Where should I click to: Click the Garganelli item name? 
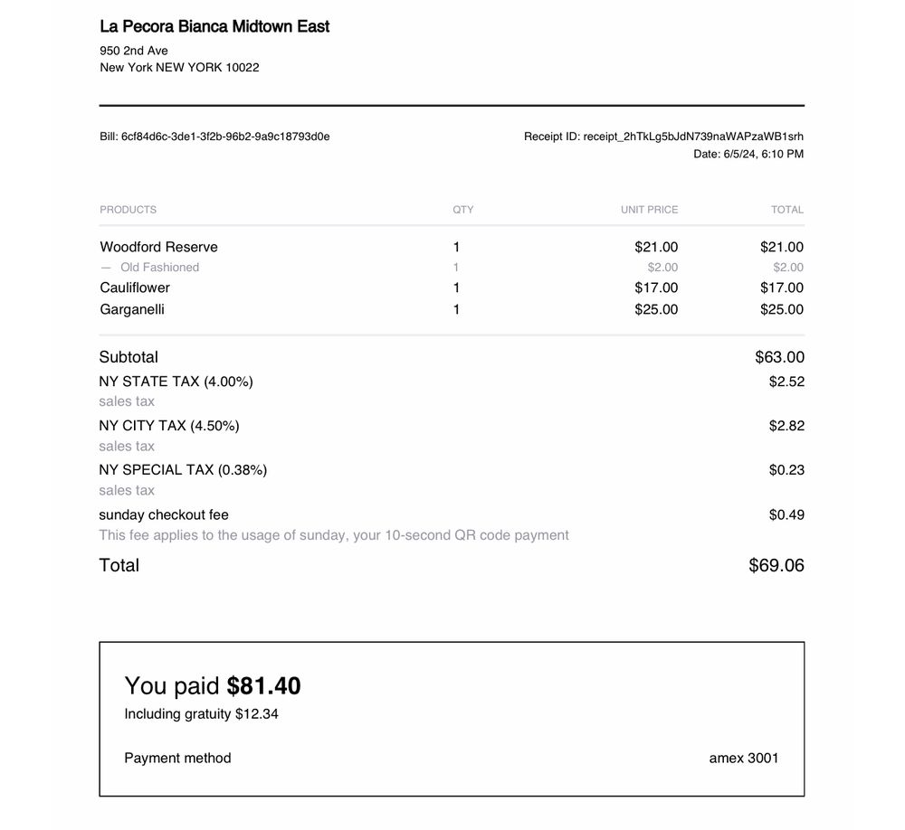[132, 309]
